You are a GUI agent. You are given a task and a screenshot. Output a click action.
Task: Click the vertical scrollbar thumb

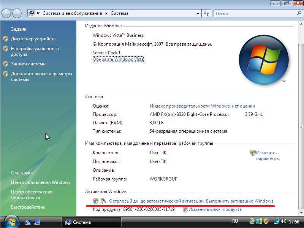click(301, 126)
